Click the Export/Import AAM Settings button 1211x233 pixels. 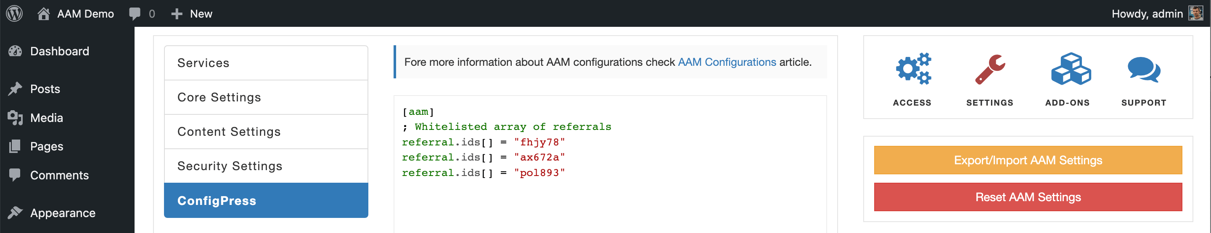[x=1028, y=160]
